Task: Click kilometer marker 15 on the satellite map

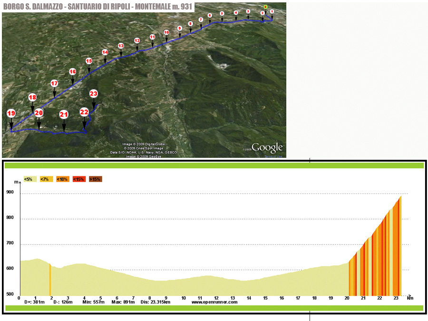Action: click(89, 61)
